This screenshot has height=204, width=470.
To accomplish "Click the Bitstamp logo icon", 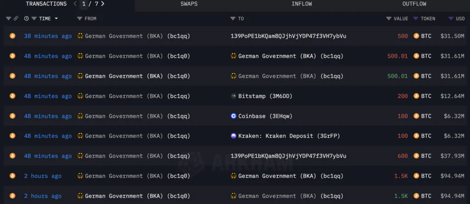I will click(x=234, y=96).
